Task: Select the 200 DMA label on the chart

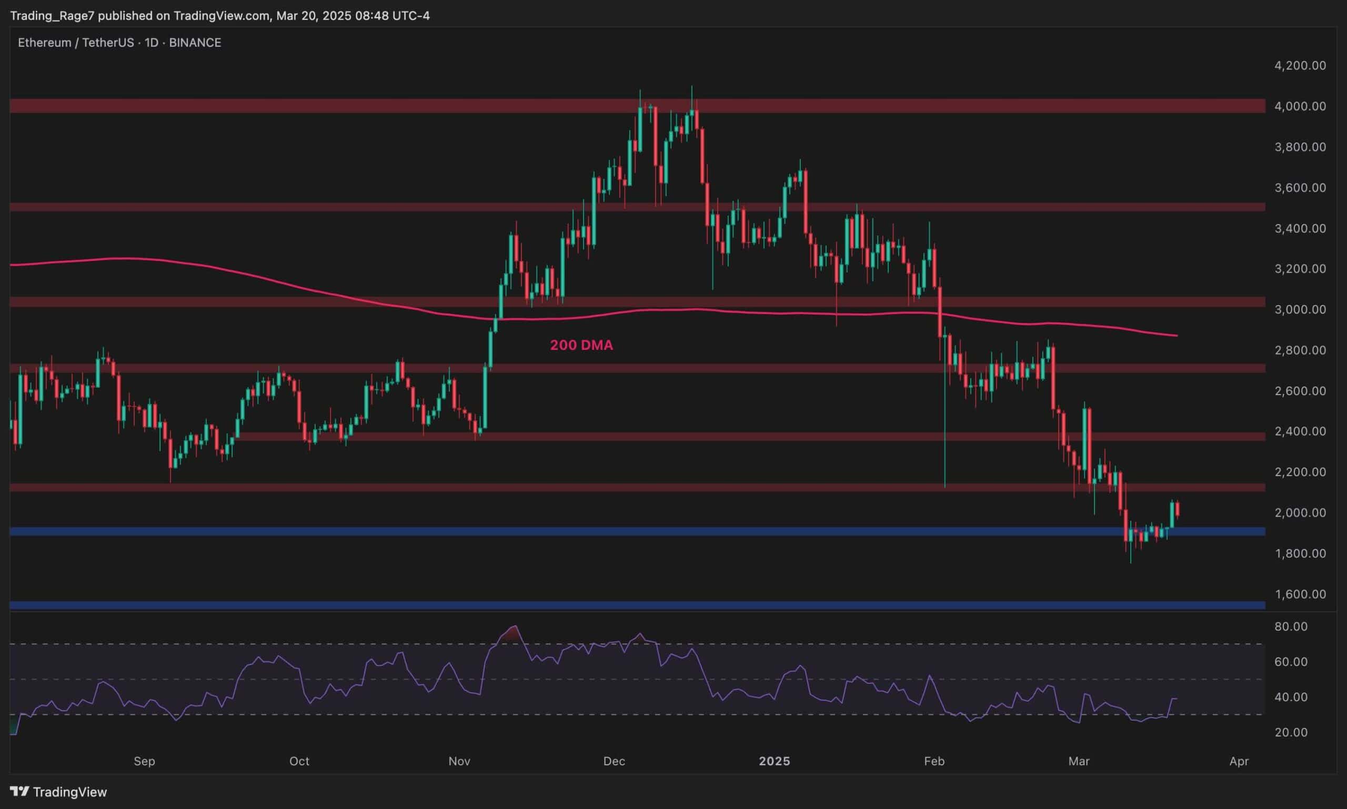Action: 580,345
